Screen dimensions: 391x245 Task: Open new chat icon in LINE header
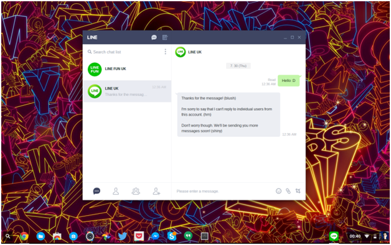coord(154,37)
